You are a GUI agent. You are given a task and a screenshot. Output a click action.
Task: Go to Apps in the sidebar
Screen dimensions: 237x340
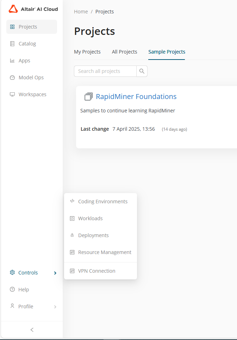click(x=32, y=61)
